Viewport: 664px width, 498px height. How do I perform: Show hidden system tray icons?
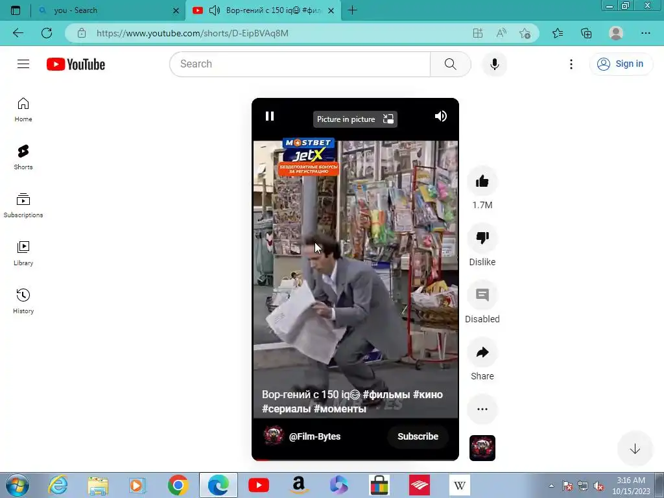[551, 486]
